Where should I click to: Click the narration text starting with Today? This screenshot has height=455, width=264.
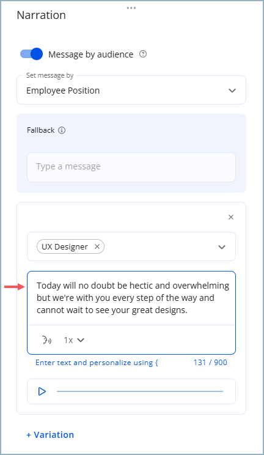point(131,298)
